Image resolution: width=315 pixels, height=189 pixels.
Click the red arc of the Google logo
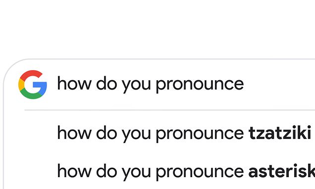coord(31,74)
